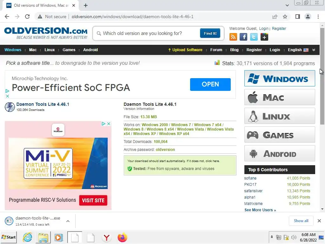Open download options chevron for daemon-tools-lite exe
The height and width of the screenshot is (244, 325).
(x=68, y=221)
